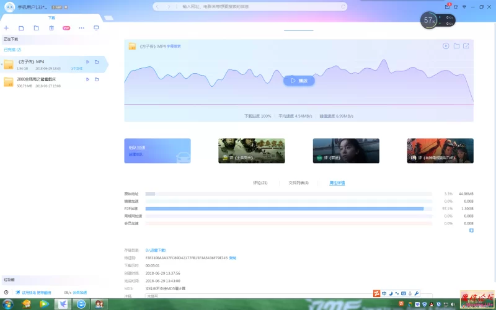The image size is (496, 310).
Task: Play the 《方子传》MP4 task from list row
Action: pos(87,62)
